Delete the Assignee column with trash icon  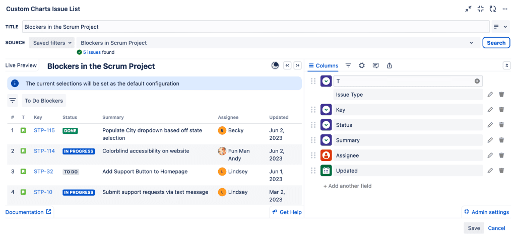[x=501, y=155]
